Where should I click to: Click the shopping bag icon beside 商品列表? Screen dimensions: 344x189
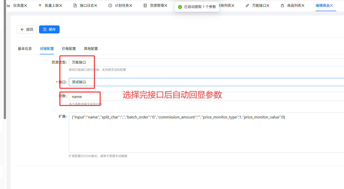[x=282, y=5]
